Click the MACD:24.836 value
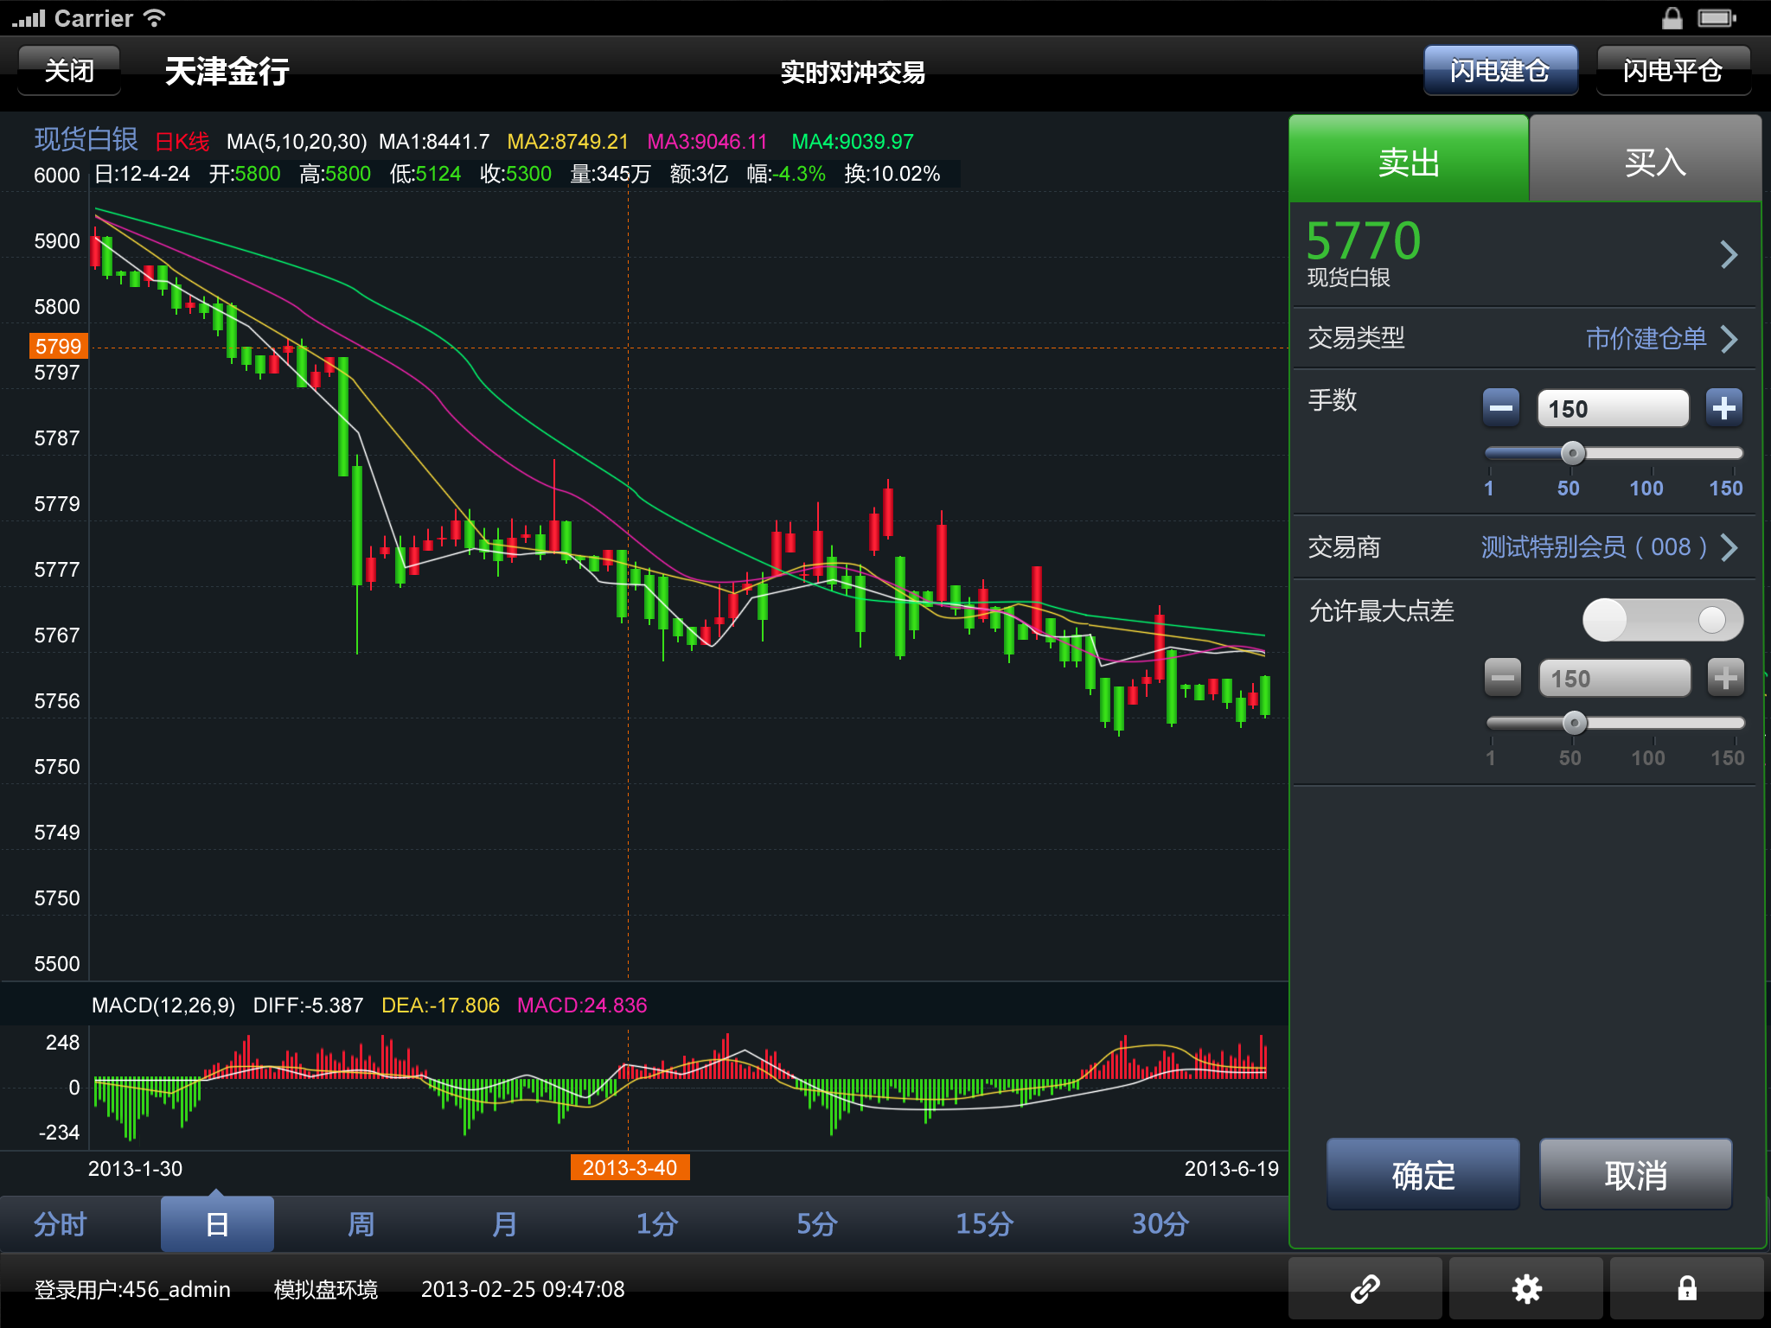Image resolution: width=1771 pixels, height=1328 pixels. pyautogui.click(x=582, y=1005)
